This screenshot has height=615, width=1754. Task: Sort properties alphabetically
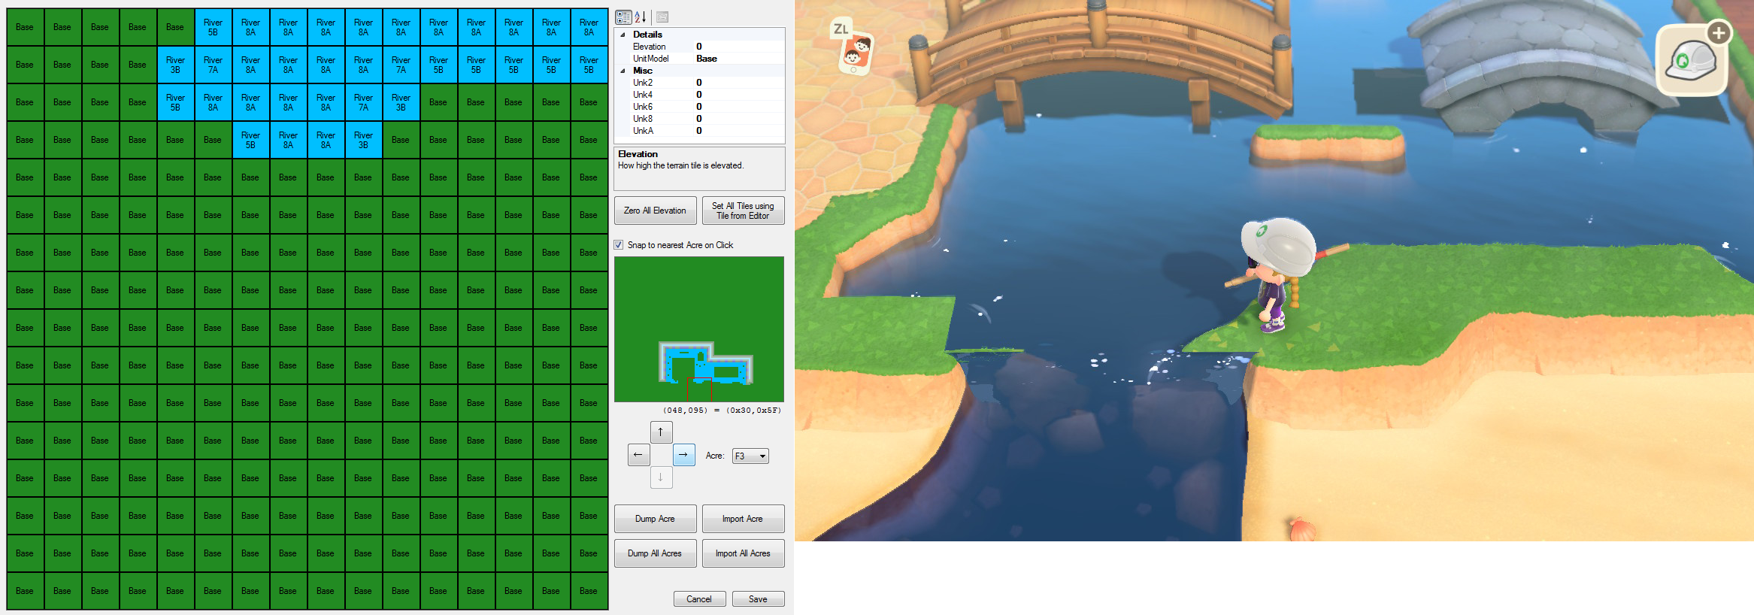click(641, 17)
